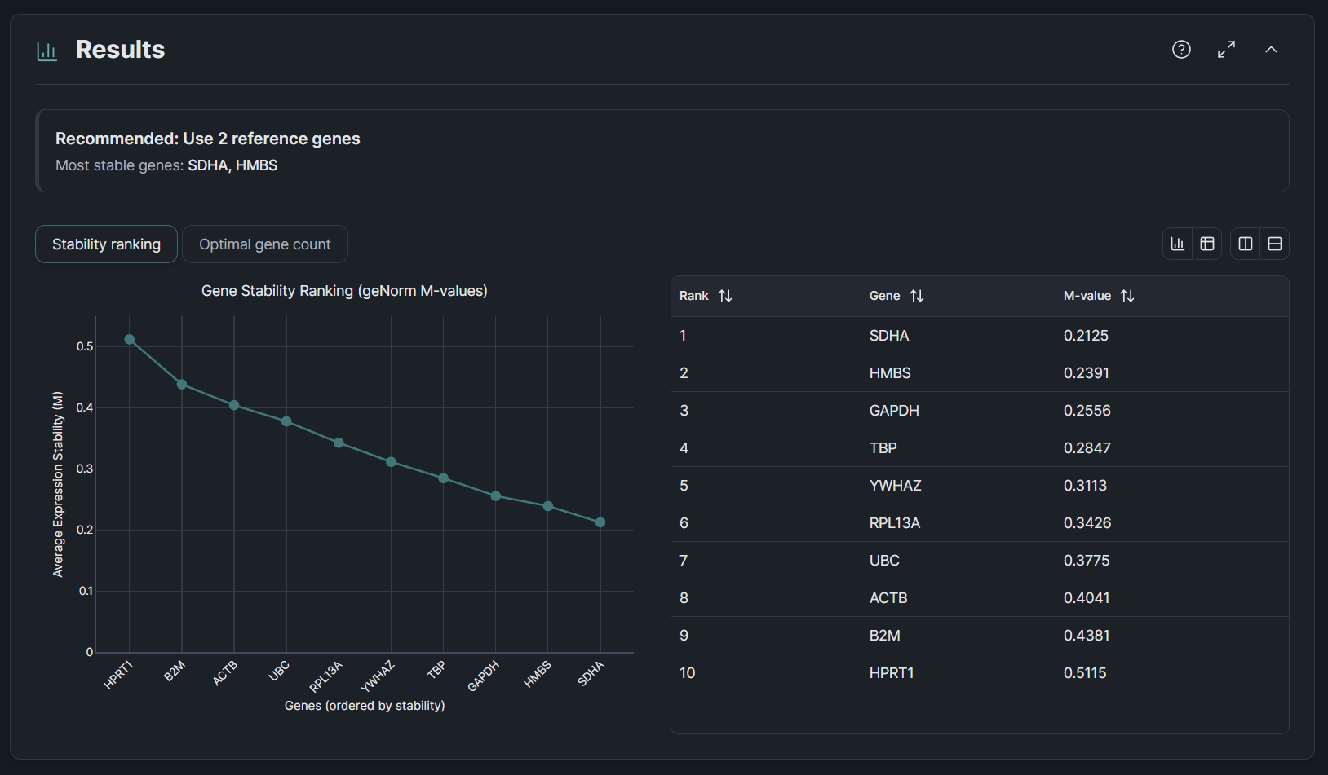Open the help question-mark icon
The height and width of the screenshot is (775, 1328).
click(1181, 50)
